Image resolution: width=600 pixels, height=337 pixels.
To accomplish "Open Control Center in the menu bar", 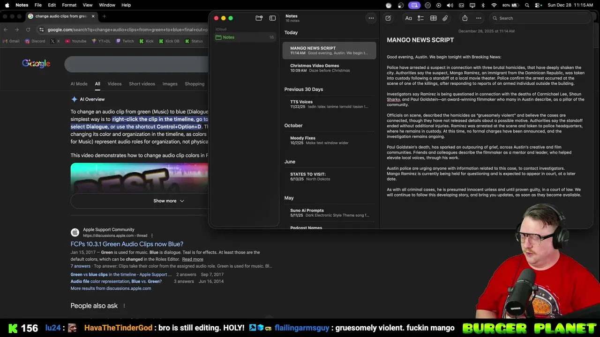I will (539, 5).
